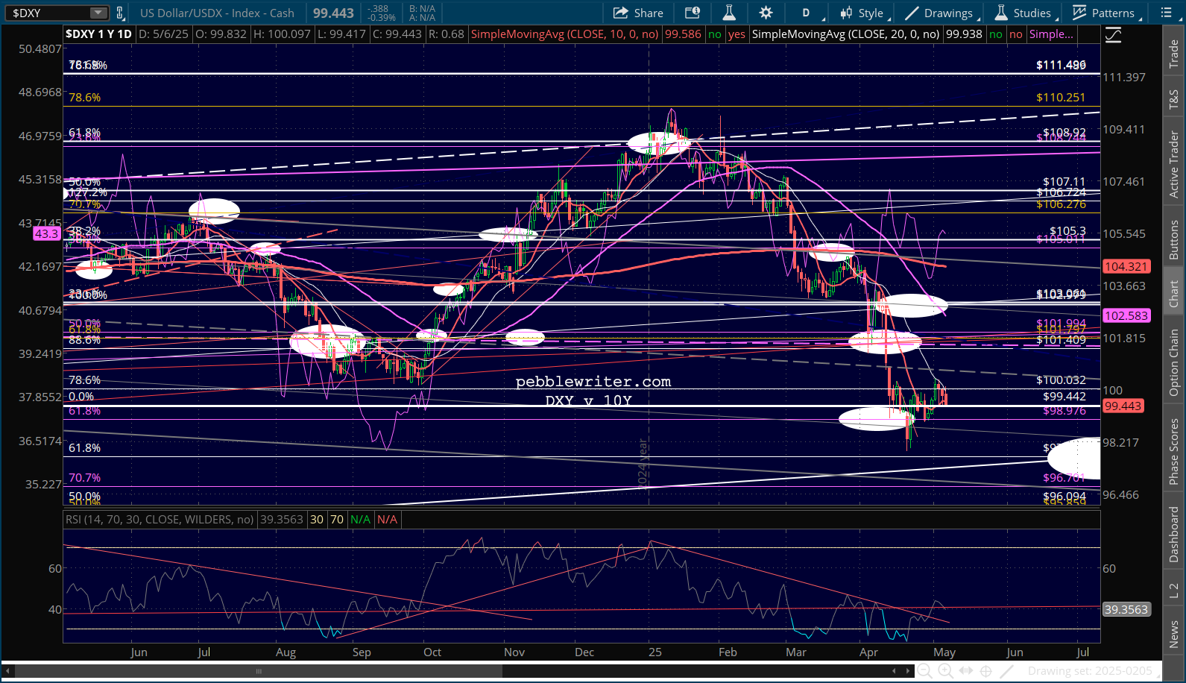Click the horizontal chart scrollbar

(x=258, y=671)
